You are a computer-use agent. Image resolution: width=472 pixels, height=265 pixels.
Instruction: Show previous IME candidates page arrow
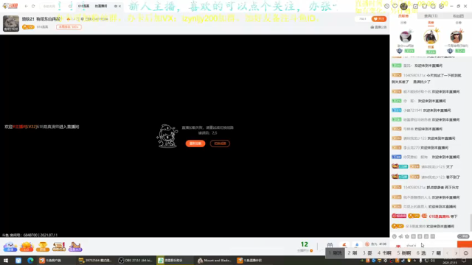[x=448, y=253]
